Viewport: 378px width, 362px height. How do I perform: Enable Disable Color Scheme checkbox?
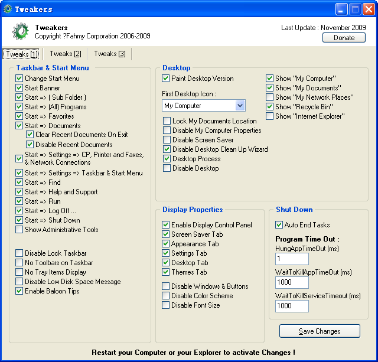click(x=165, y=296)
